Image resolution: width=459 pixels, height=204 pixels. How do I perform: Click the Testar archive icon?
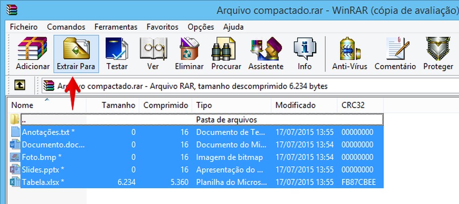(x=117, y=48)
